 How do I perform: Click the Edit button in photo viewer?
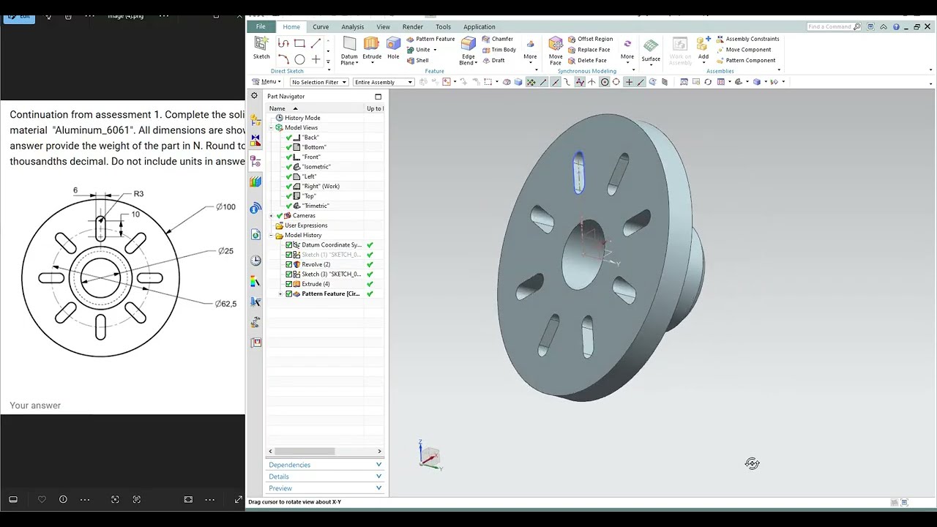click(x=19, y=15)
